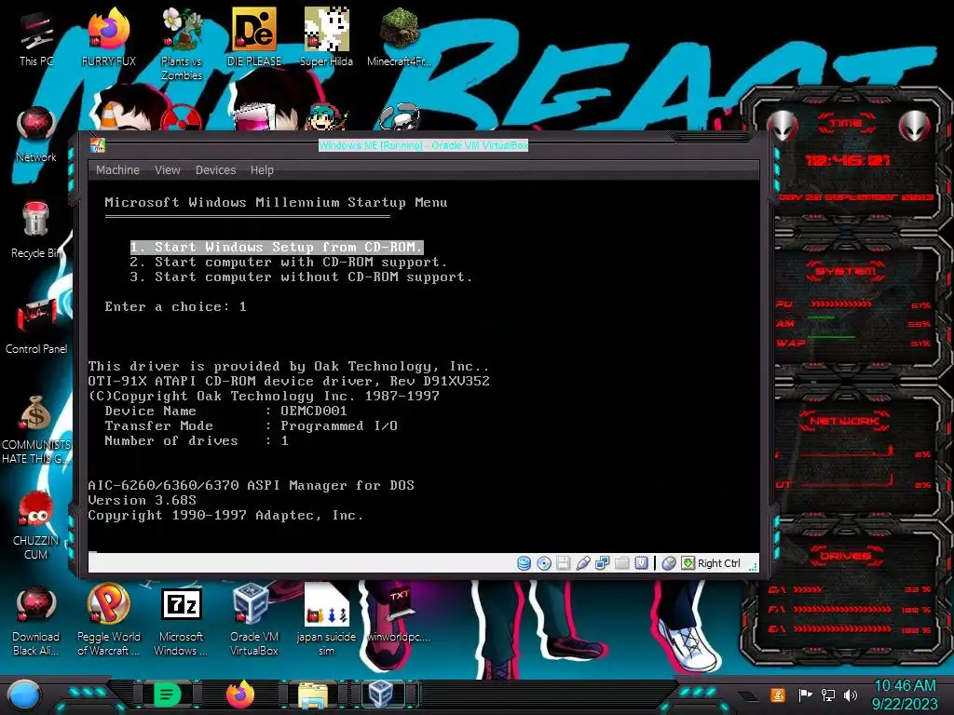Image resolution: width=954 pixels, height=715 pixels.
Task: Open the Machine menu in VirtualBox
Action: pos(117,170)
